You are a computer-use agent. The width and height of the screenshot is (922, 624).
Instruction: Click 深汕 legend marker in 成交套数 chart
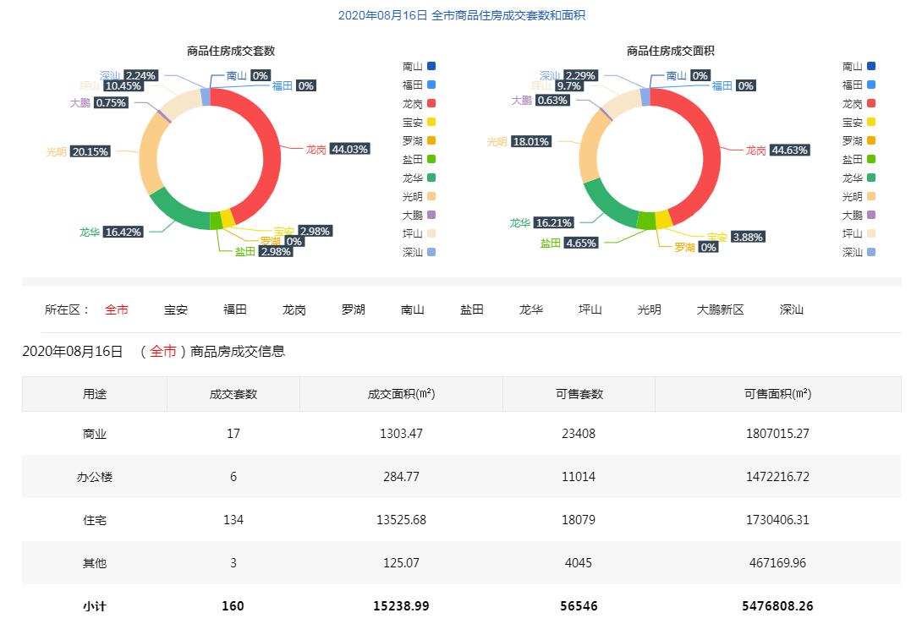431,253
